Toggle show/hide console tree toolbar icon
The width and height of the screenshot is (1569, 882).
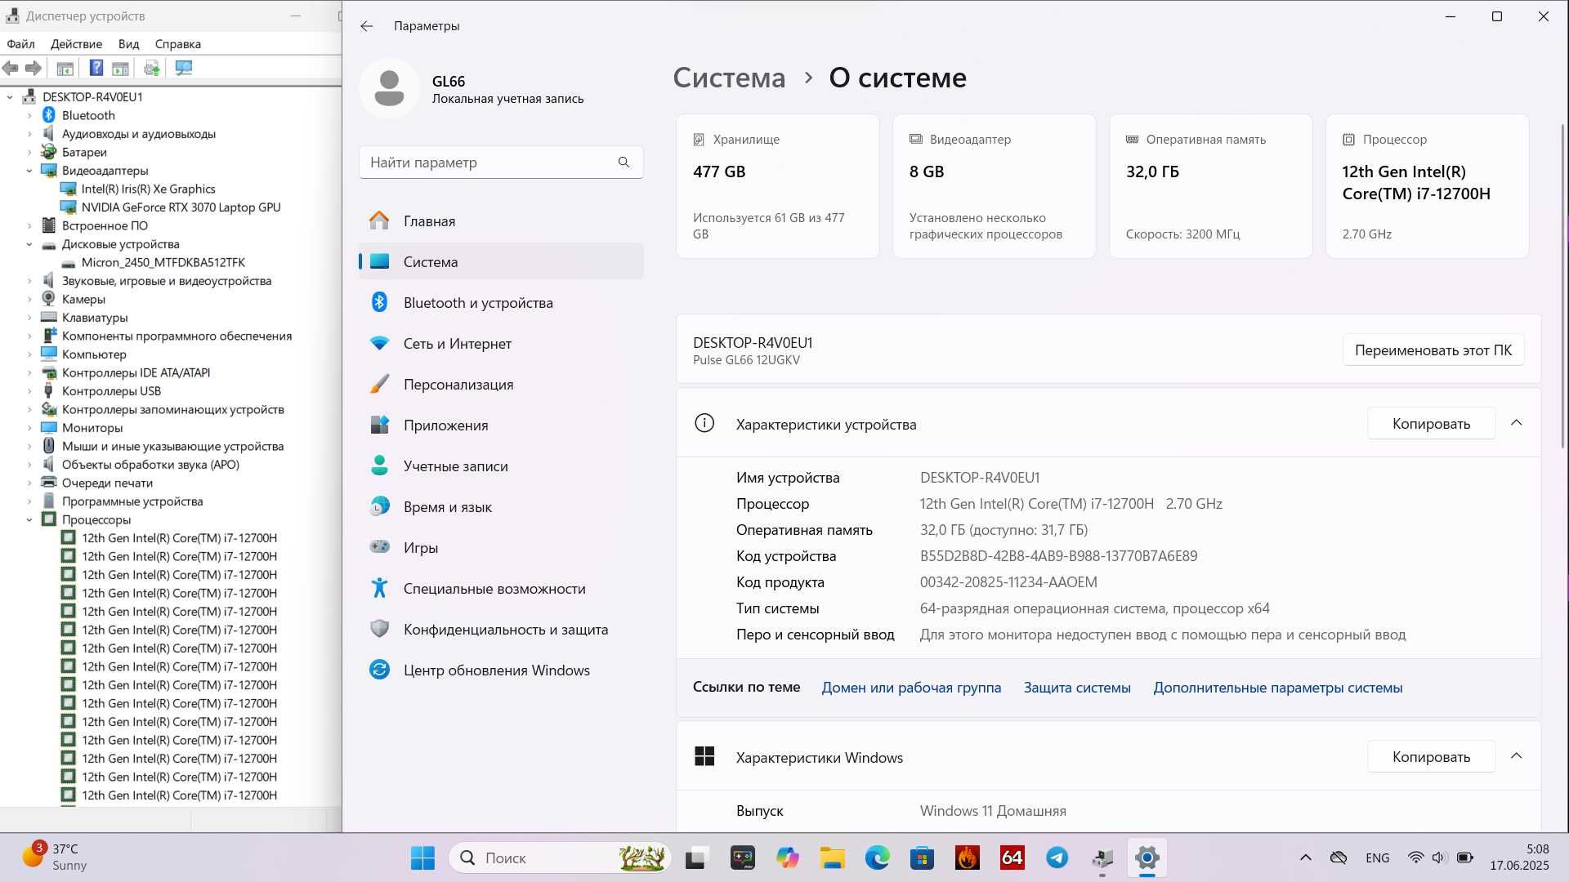65,68
